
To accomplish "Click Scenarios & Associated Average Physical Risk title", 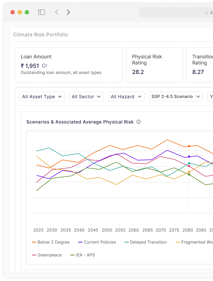I will [80, 122].
